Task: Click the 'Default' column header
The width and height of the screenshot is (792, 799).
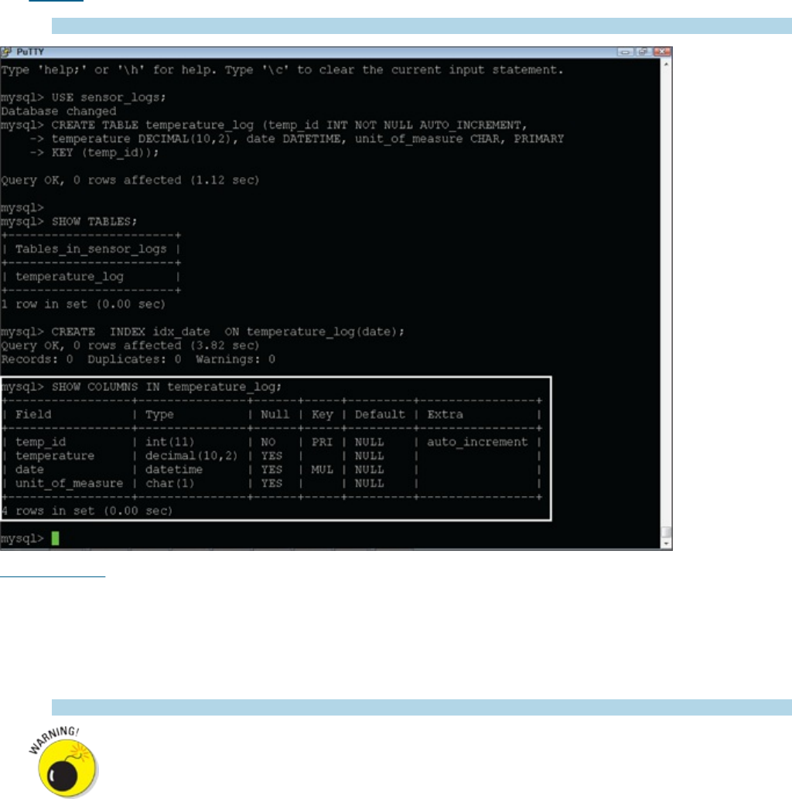Action: pyautogui.click(x=380, y=414)
